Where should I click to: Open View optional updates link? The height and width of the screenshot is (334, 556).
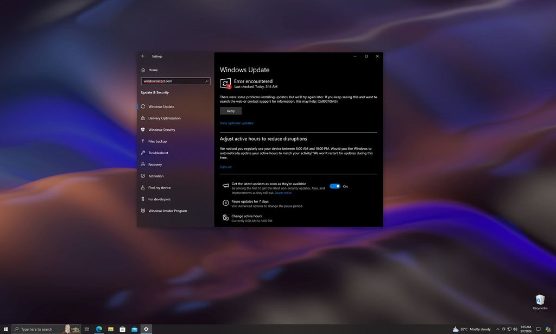(x=236, y=123)
